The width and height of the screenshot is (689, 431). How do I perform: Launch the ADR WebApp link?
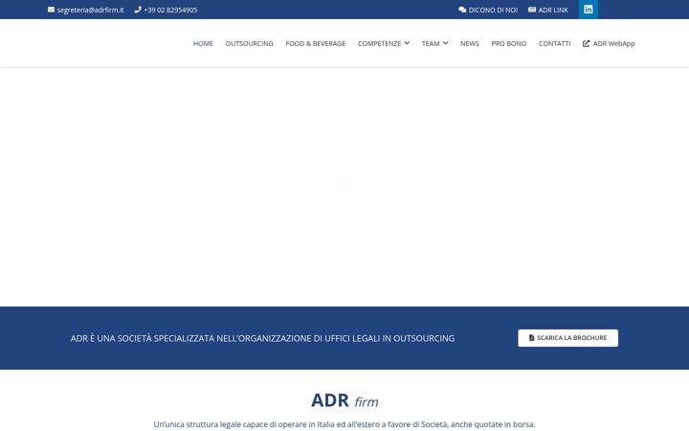pos(613,43)
